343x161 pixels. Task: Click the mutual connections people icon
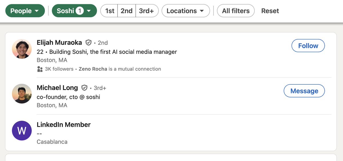click(40, 69)
